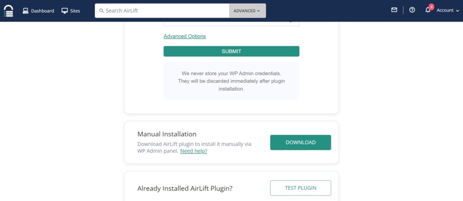The width and height of the screenshot is (463, 201).
Task: Open the mail envelope icon
Action: click(394, 10)
